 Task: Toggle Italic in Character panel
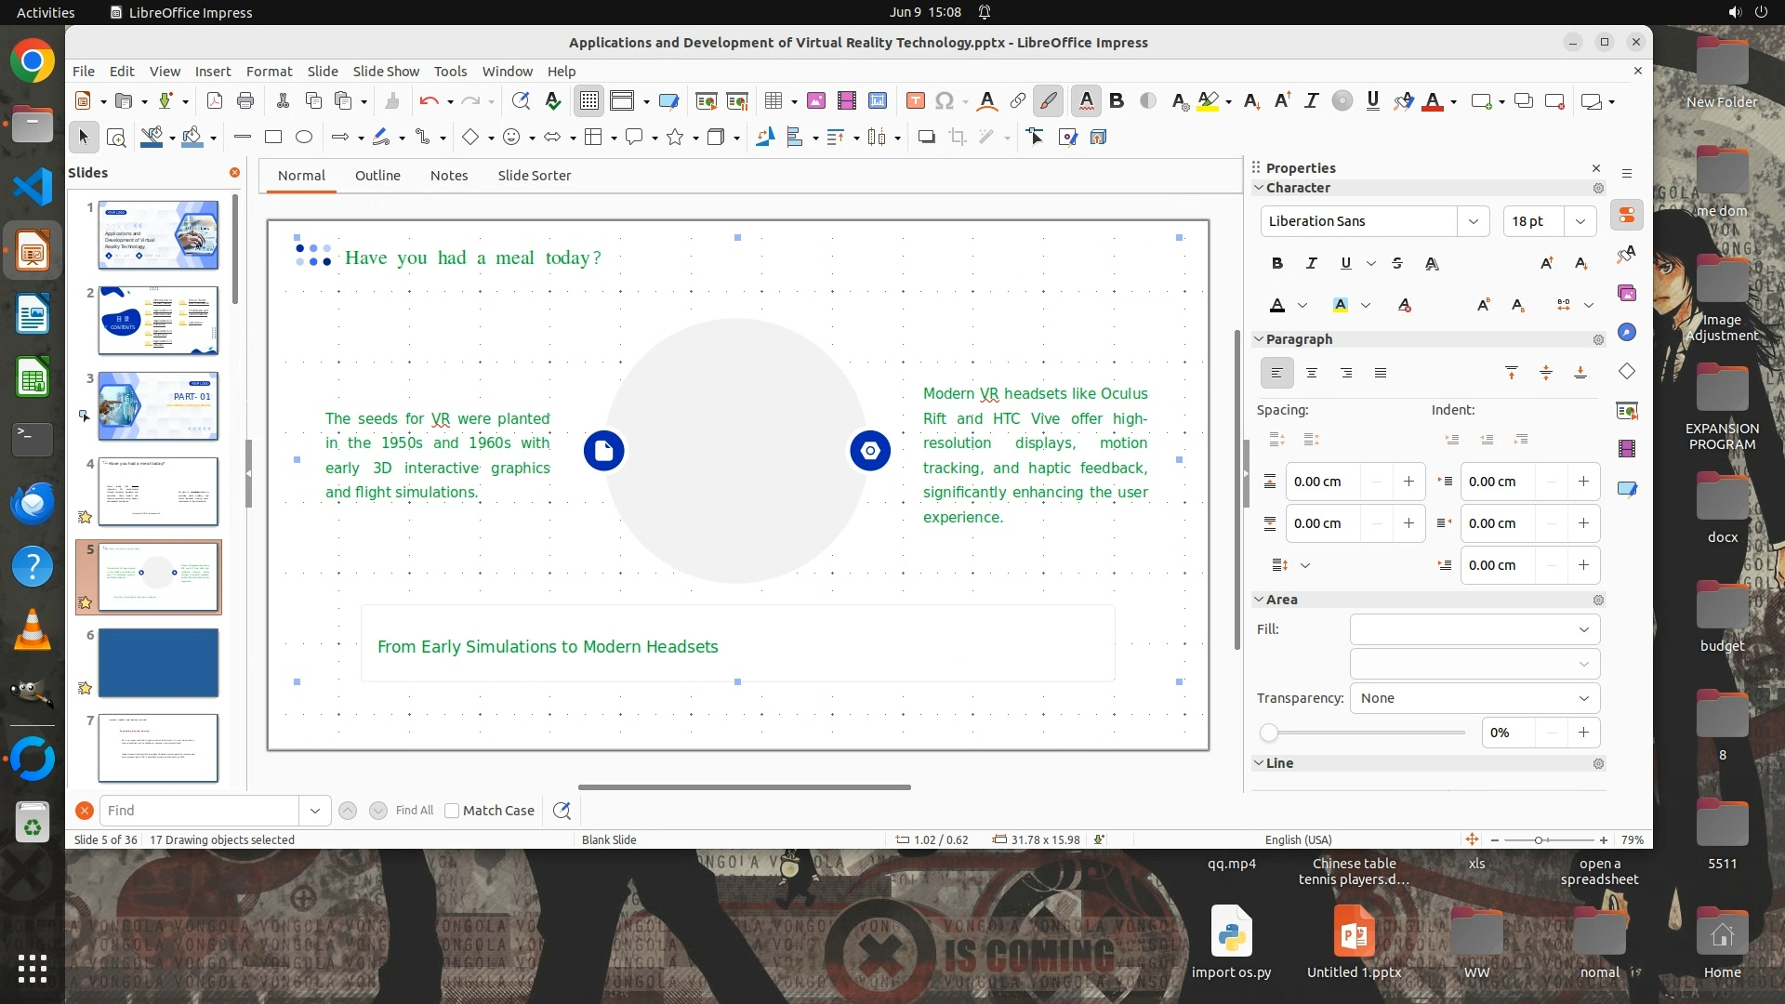coord(1312,263)
